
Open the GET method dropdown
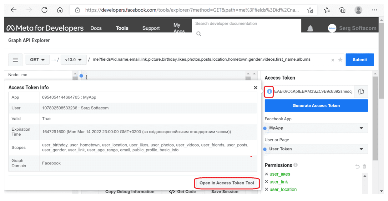click(x=37, y=60)
